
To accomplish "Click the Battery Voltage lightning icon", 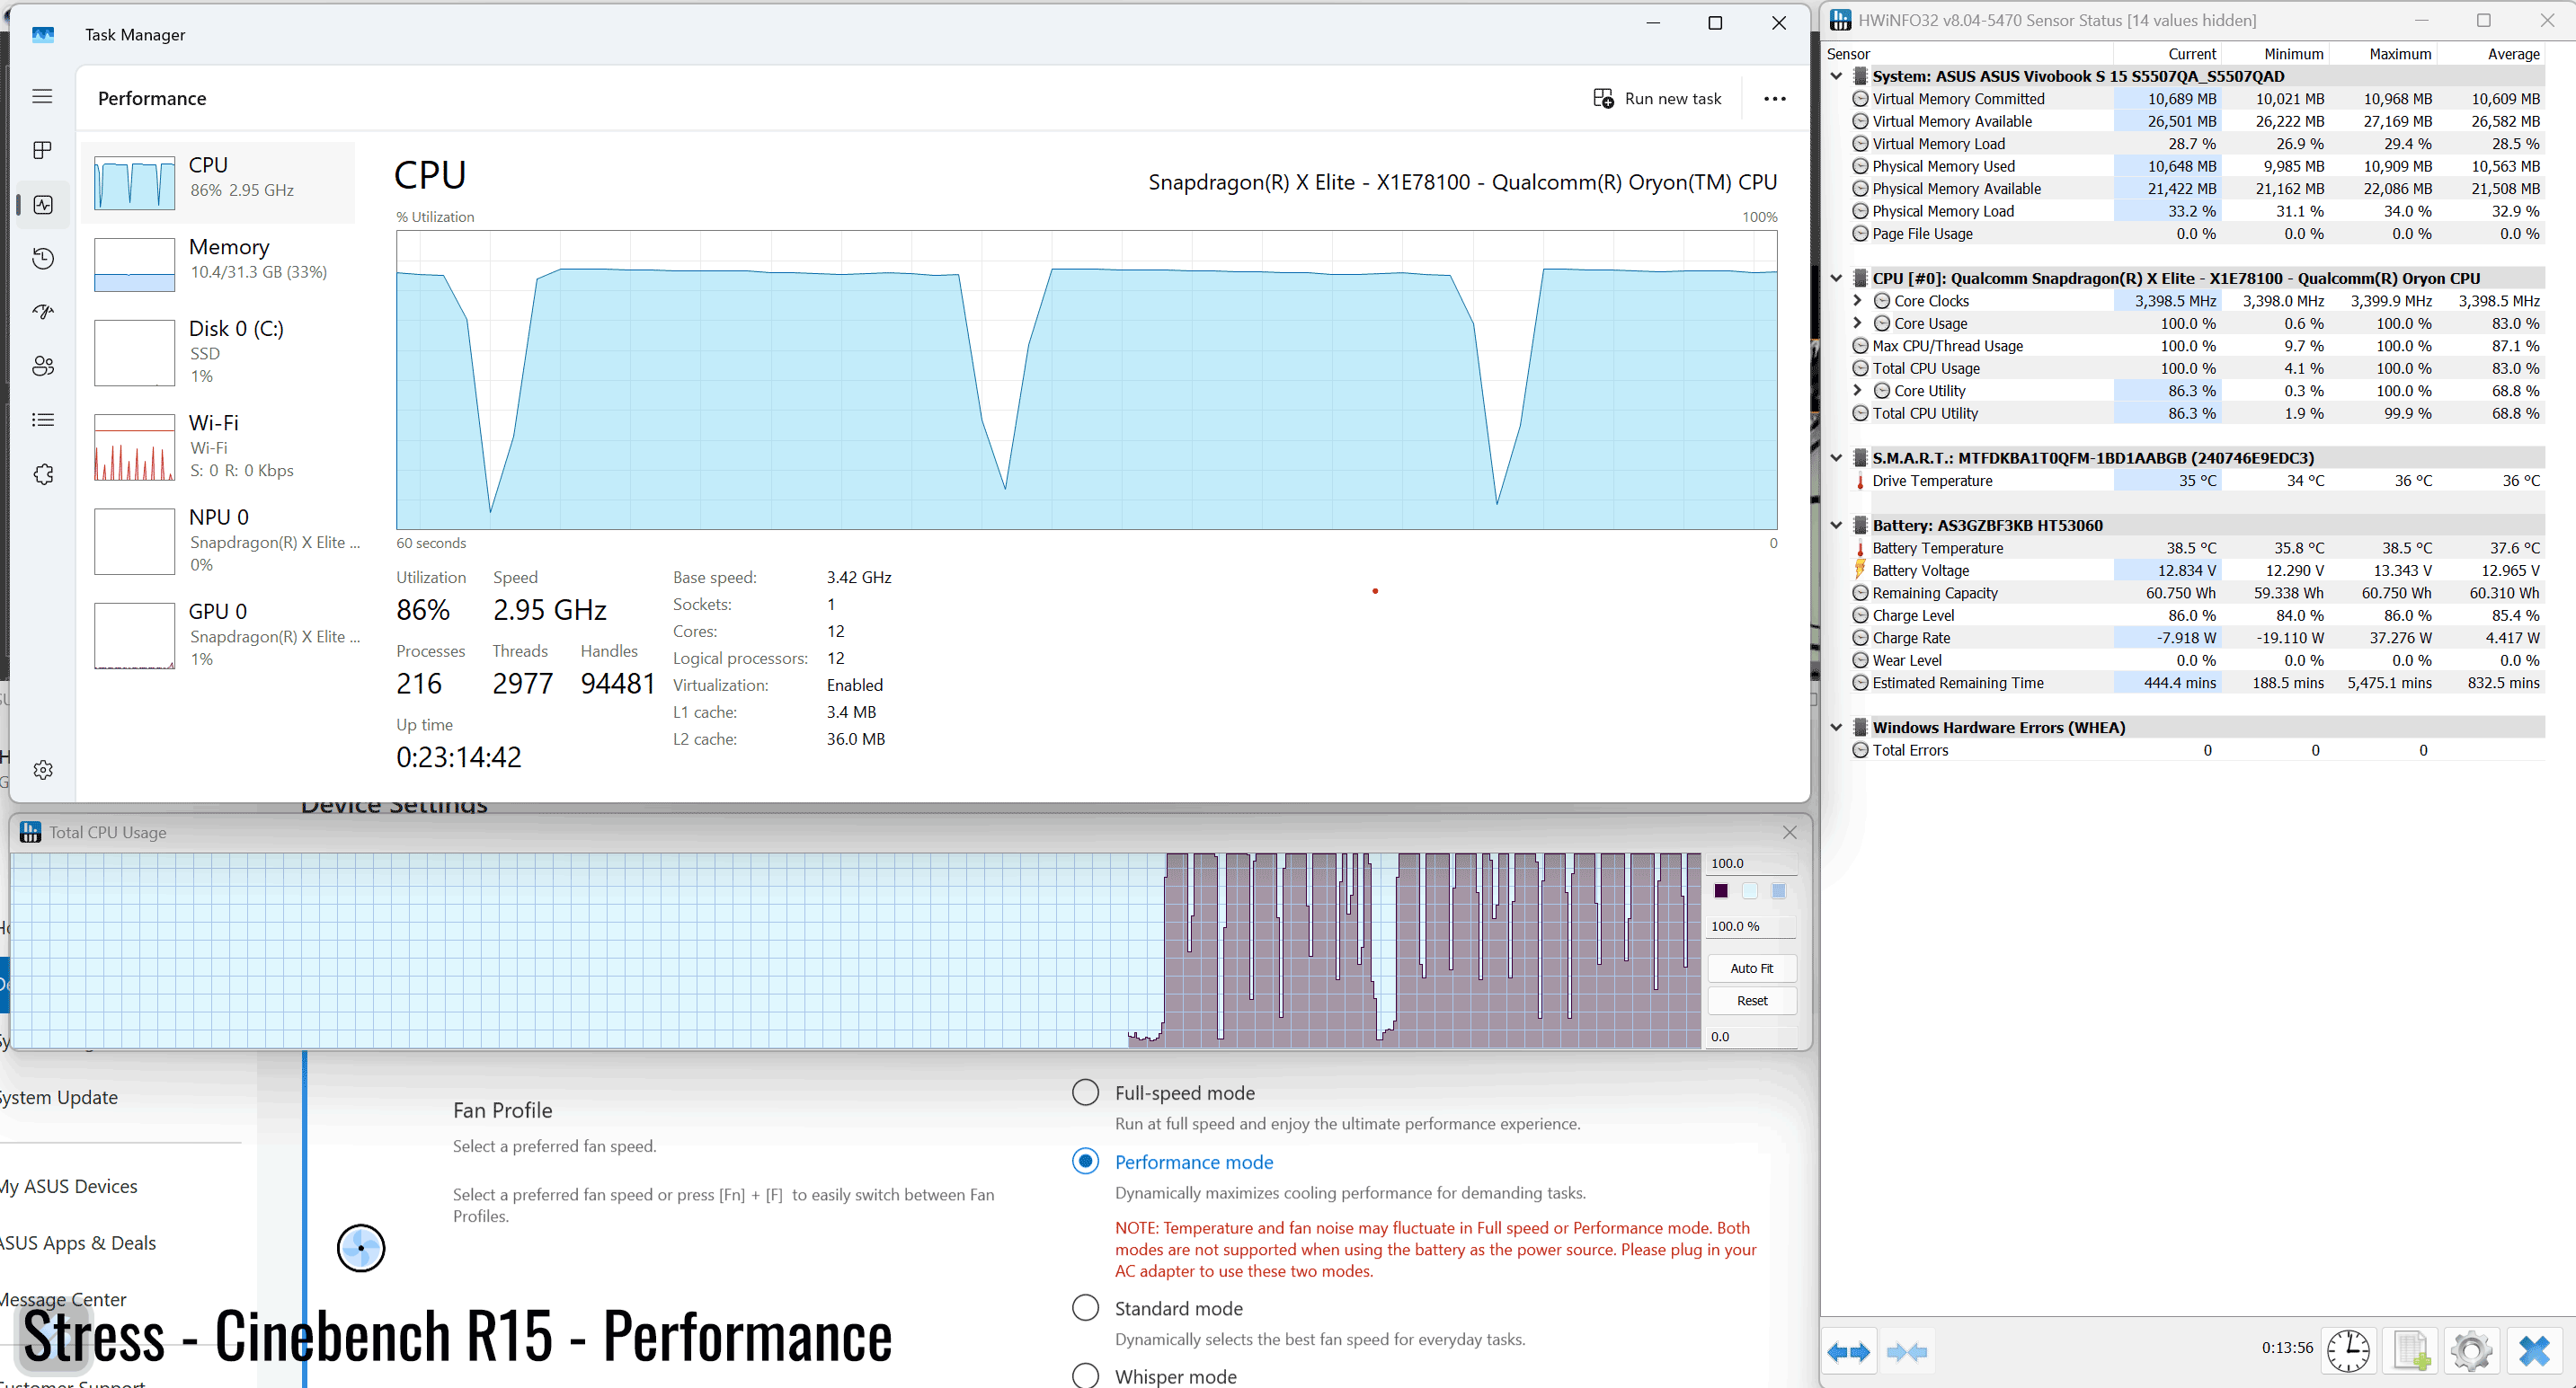I will coord(1859,570).
